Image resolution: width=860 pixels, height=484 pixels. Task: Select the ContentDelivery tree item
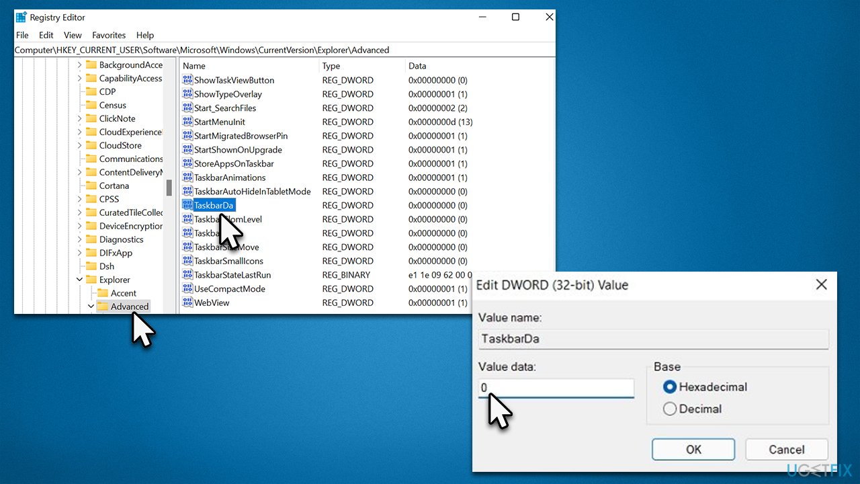click(x=131, y=172)
